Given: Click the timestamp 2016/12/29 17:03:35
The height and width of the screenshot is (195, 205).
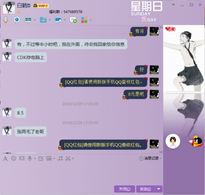Looking at the screenshot, I should click(x=80, y=104).
